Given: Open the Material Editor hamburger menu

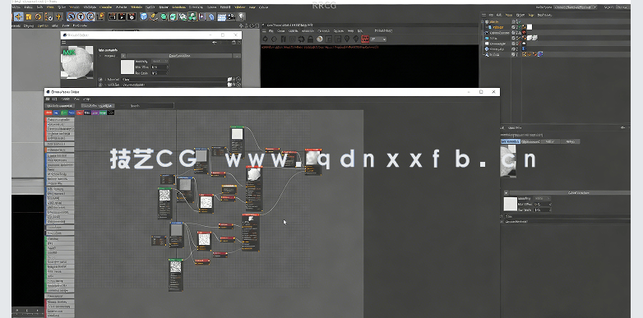Looking at the screenshot, I should coord(63,43).
